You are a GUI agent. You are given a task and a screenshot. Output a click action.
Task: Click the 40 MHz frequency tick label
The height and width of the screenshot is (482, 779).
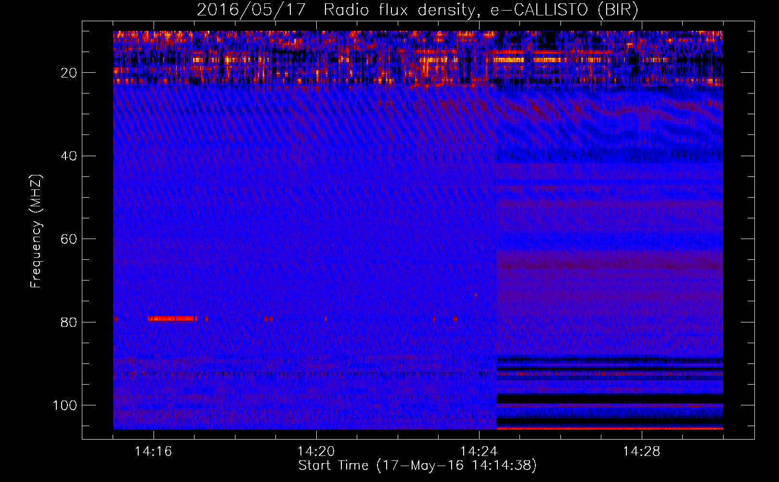click(x=69, y=156)
